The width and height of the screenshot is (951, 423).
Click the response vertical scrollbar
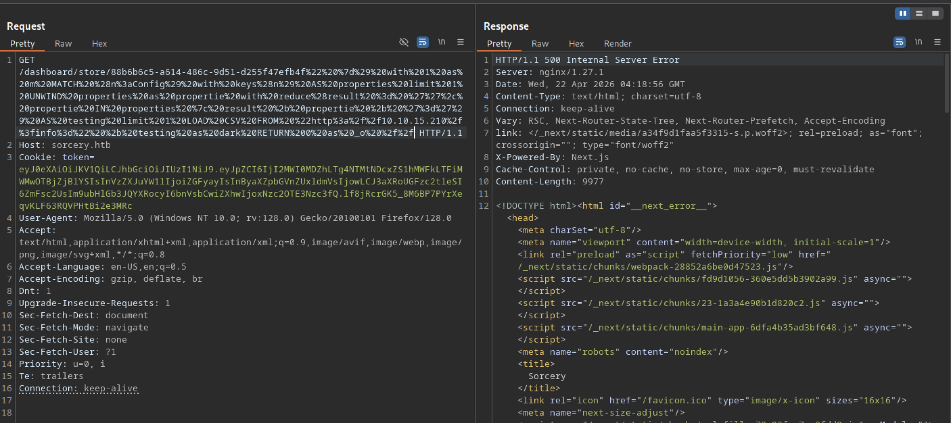pyautogui.click(x=947, y=83)
